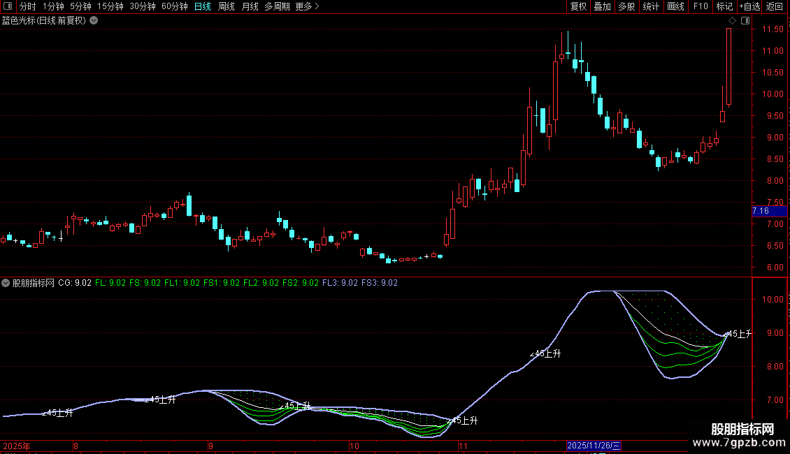Click the FL1: 9.02 indicator value

tap(182, 283)
